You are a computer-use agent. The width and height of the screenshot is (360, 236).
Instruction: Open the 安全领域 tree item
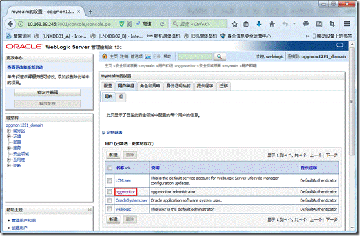pos(21,154)
